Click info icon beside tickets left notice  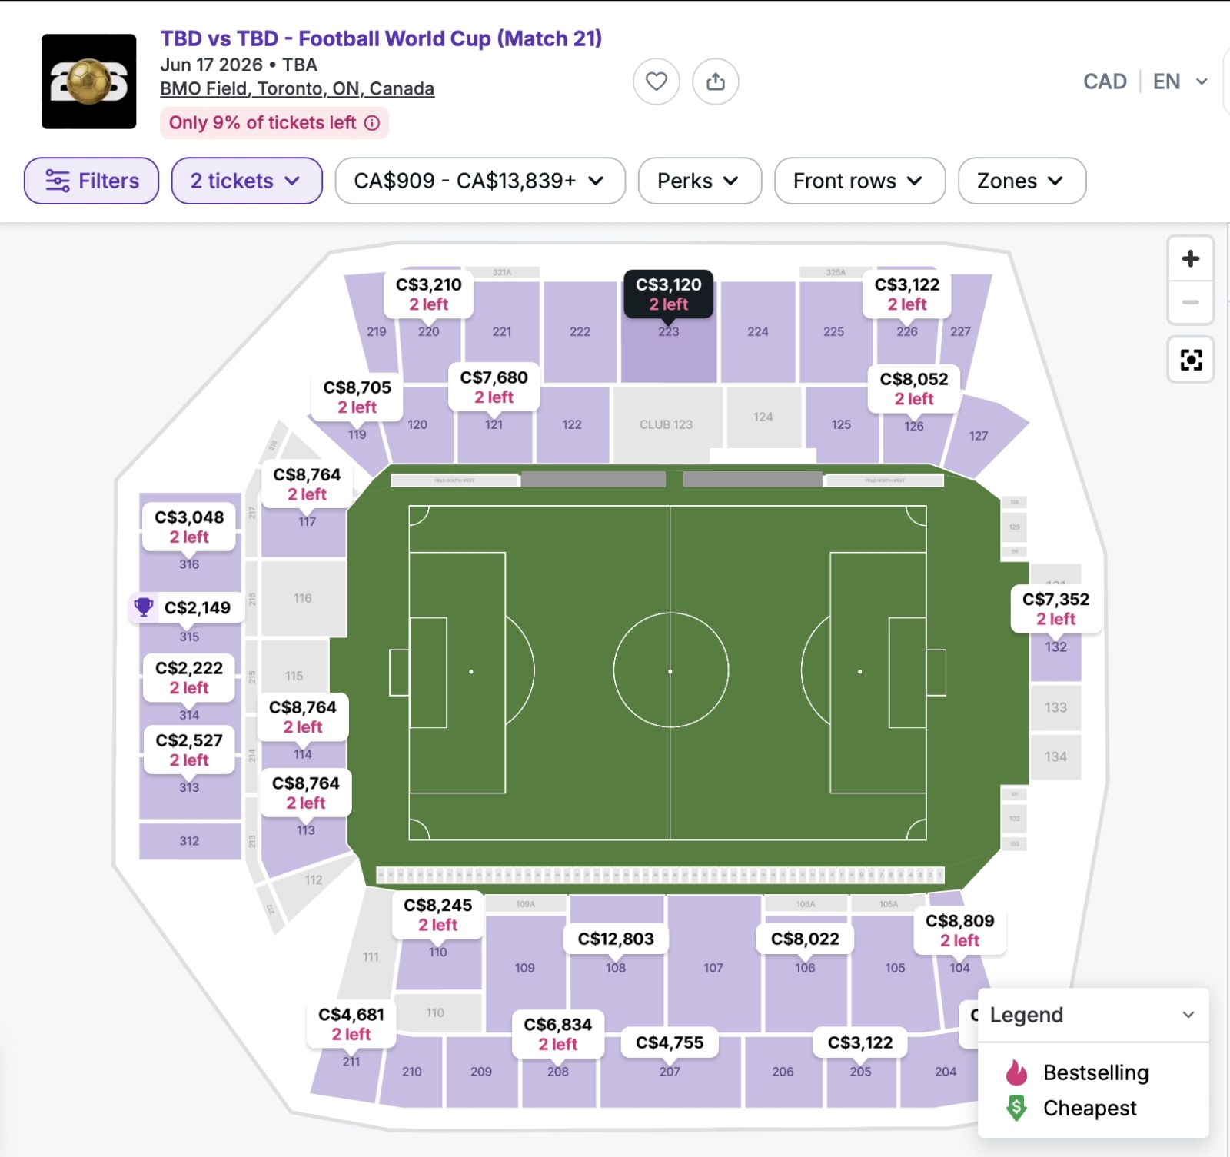[x=372, y=123]
